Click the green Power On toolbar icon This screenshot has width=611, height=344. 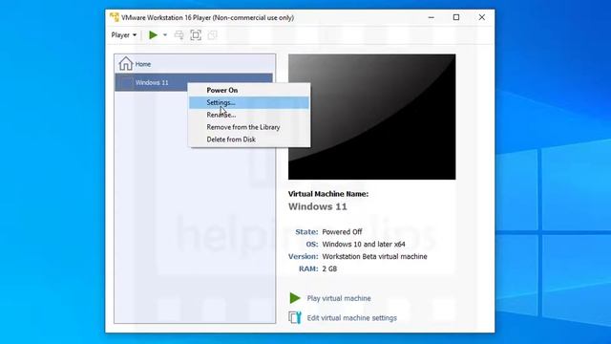153,35
